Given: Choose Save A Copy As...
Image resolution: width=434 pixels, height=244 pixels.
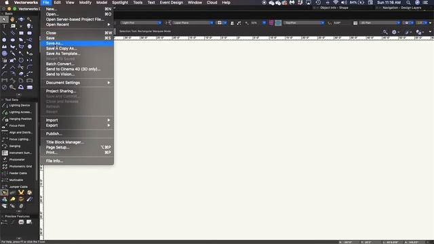Looking at the screenshot, I should pos(77,48).
